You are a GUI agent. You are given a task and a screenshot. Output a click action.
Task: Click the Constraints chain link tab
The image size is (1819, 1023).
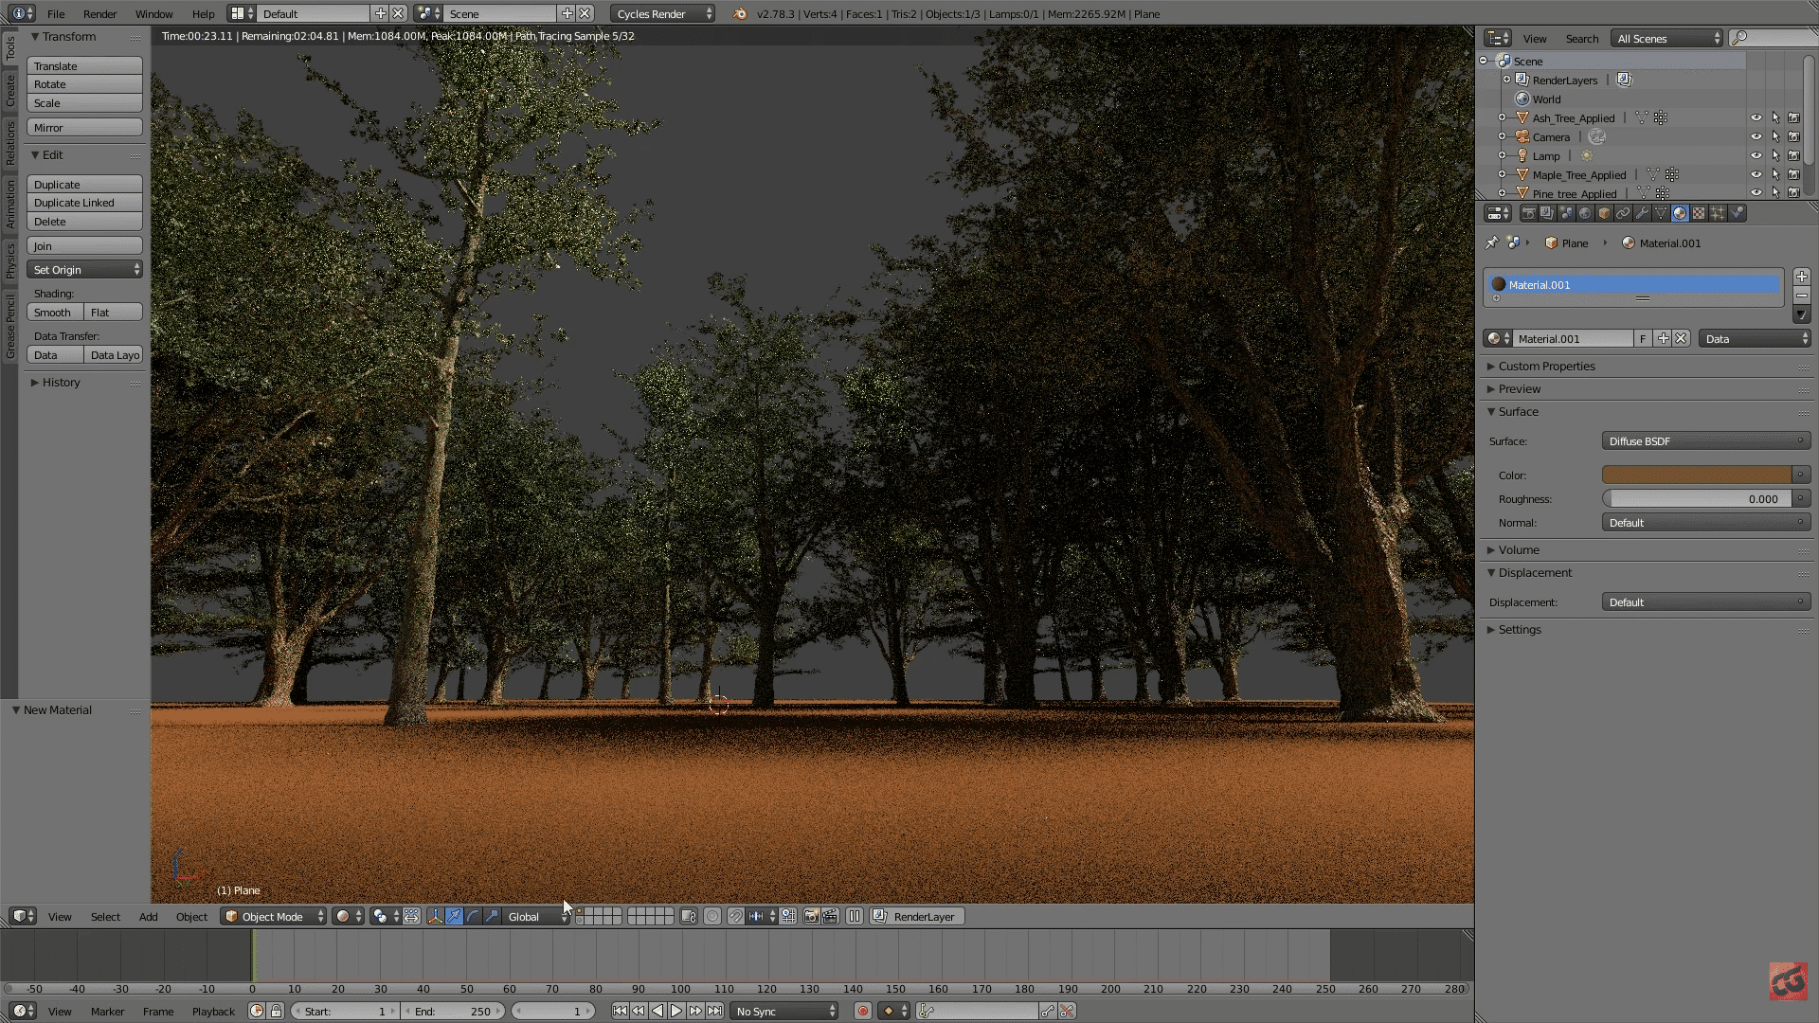(x=1623, y=213)
